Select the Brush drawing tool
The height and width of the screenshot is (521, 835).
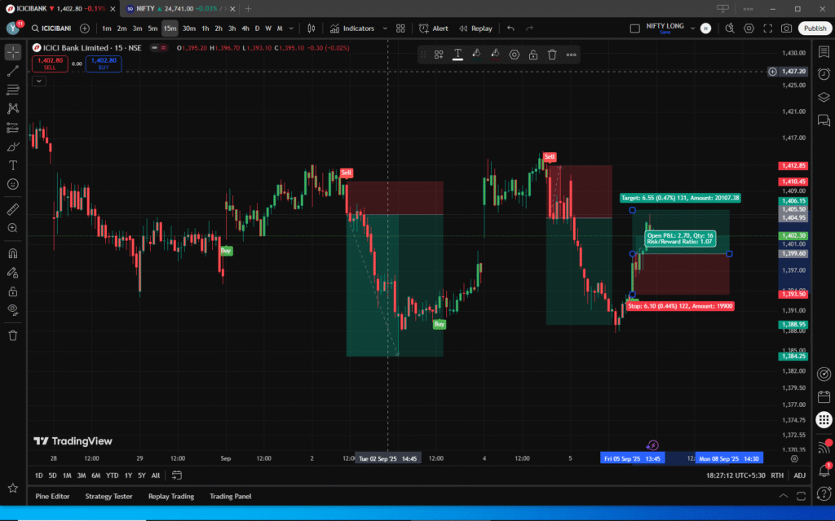(x=13, y=147)
